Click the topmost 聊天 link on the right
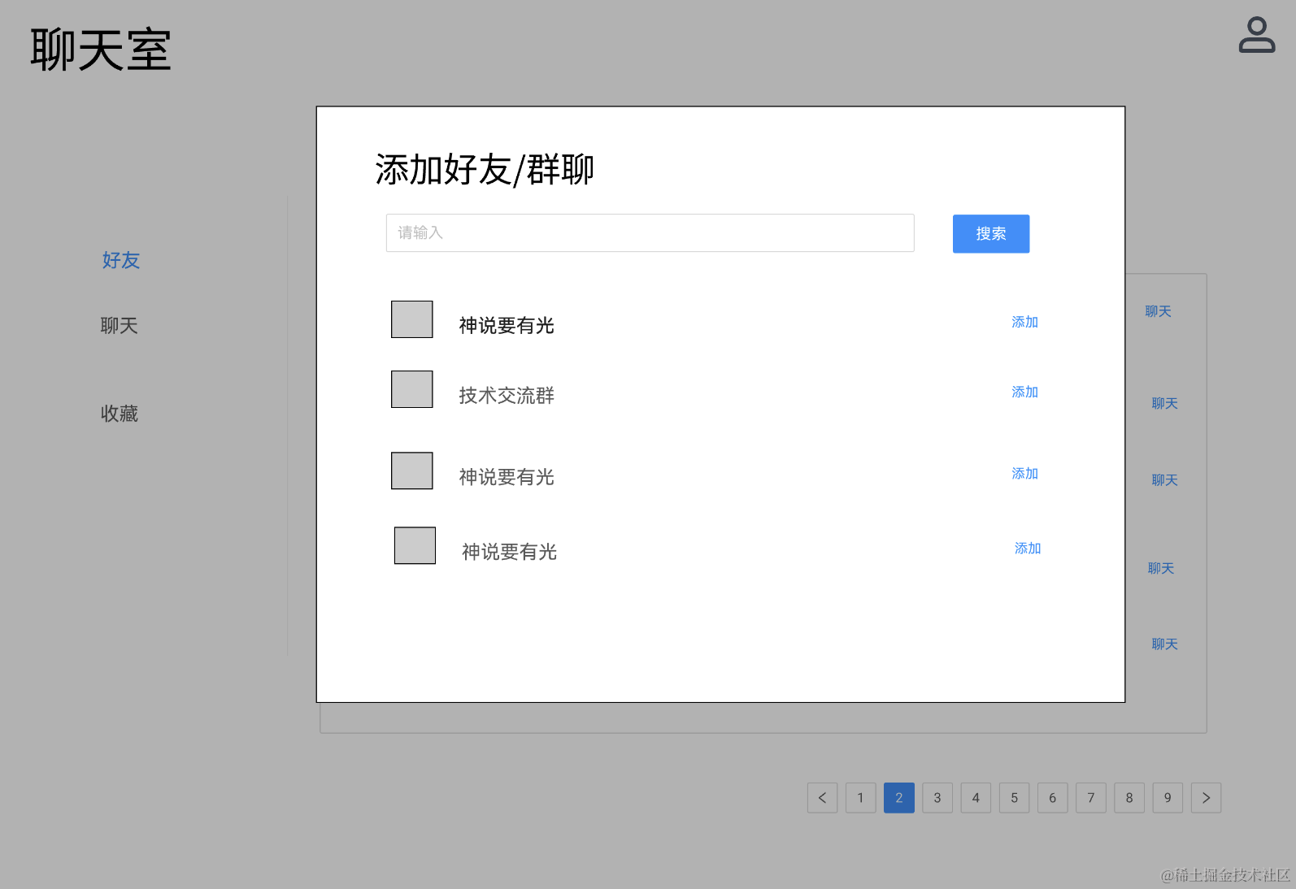The width and height of the screenshot is (1296, 889). pyautogui.click(x=1158, y=311)
